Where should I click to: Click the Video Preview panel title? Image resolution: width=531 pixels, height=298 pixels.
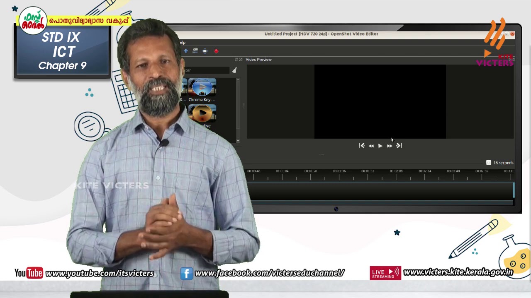(258, 60)
